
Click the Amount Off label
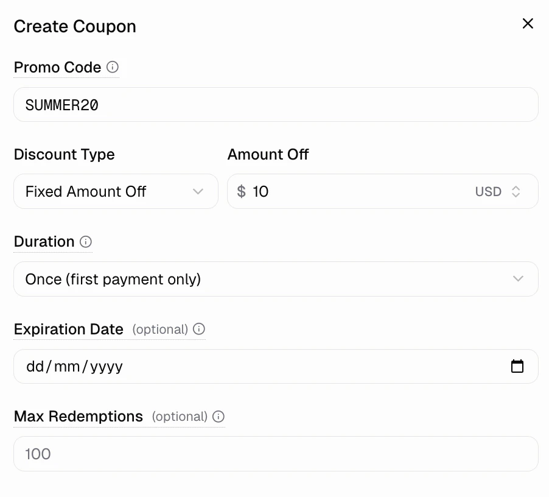tap(268, 154)
